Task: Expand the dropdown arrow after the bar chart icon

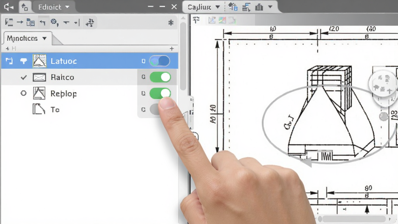Action: [x=270, y=7]
